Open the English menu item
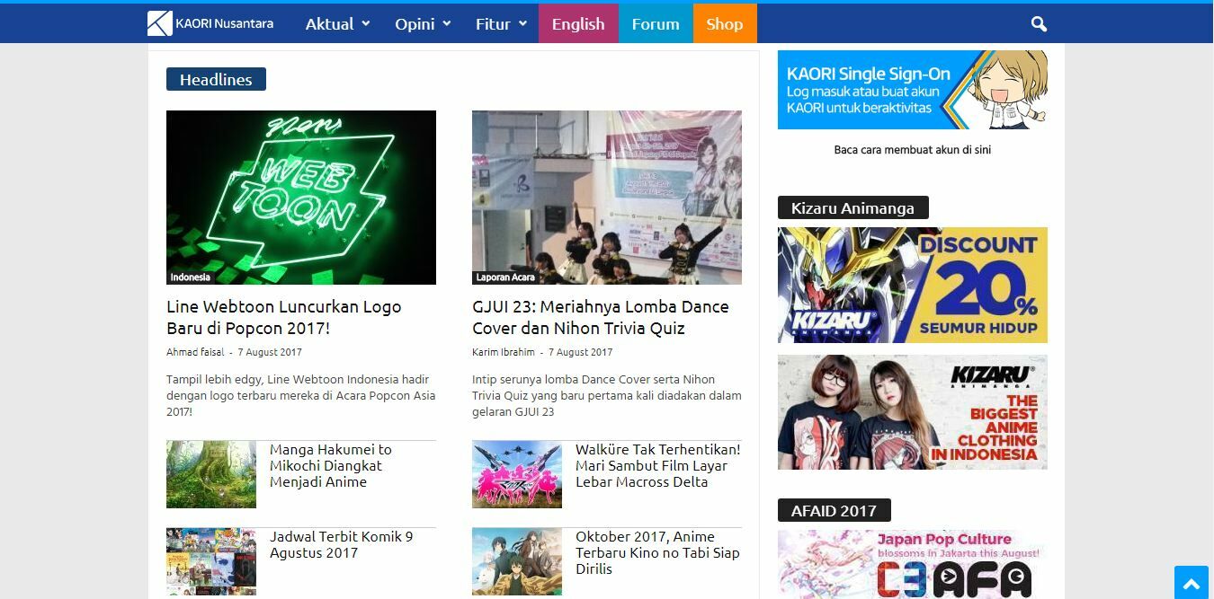Image resolution: width=1214 pixels, height=599 pixels. (578, 24)
